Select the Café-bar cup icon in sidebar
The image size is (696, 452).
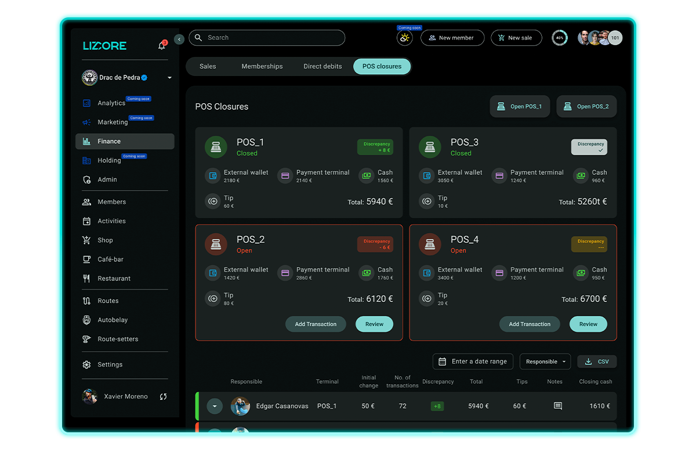pyautogui.click(x=87, y=259)
